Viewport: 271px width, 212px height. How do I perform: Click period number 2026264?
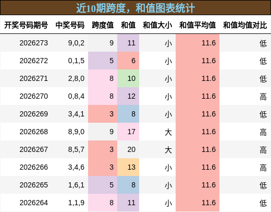(34, 203)
